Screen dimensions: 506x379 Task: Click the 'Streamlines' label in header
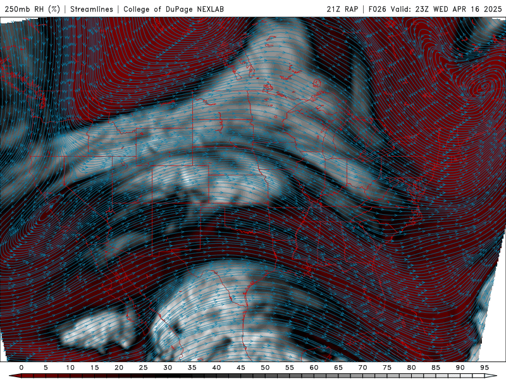(92, 9)
